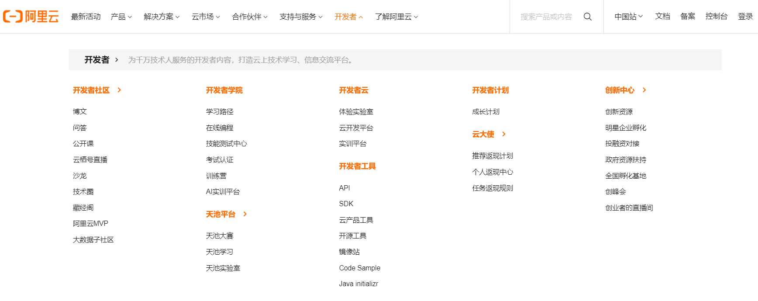Expand the 支持与服务 dropdown menu
Image resolution: width=758 pixels, height=301 pixels.
point(301,17)
